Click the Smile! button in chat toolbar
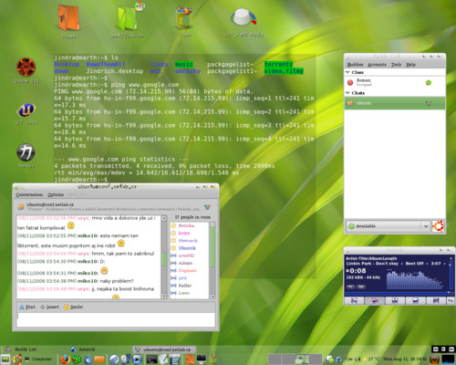This screenshot has height=365, width=456. pyautogui.click(x=73, y=307)
